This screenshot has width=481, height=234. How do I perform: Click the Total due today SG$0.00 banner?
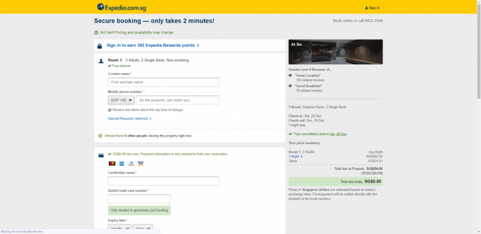335,181
